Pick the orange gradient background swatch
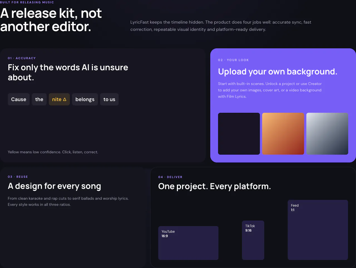Image resolution: width=356 pixels, height=268 pixels. coord(283,134)
